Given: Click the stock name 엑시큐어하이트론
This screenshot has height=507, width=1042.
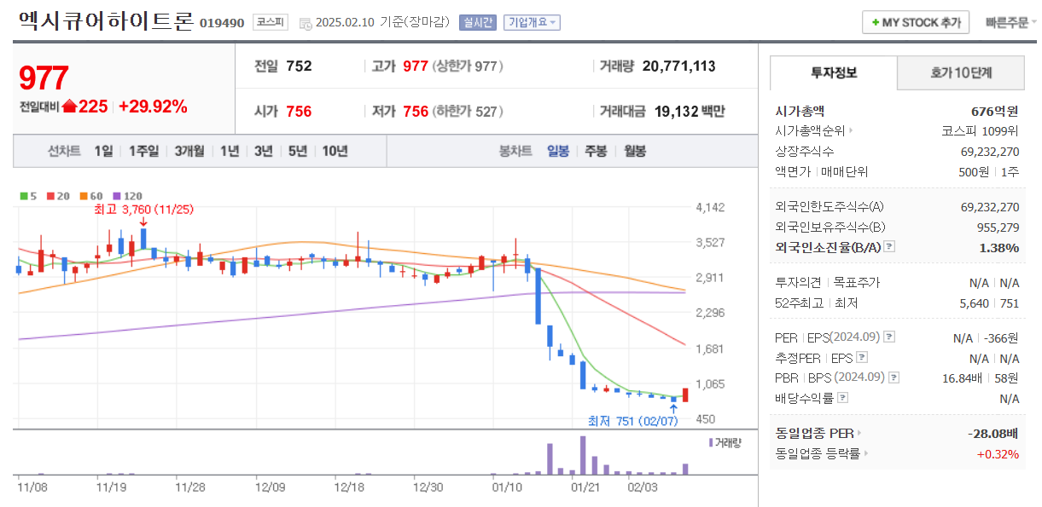Looking at the screenshot, I should [106, 22].
